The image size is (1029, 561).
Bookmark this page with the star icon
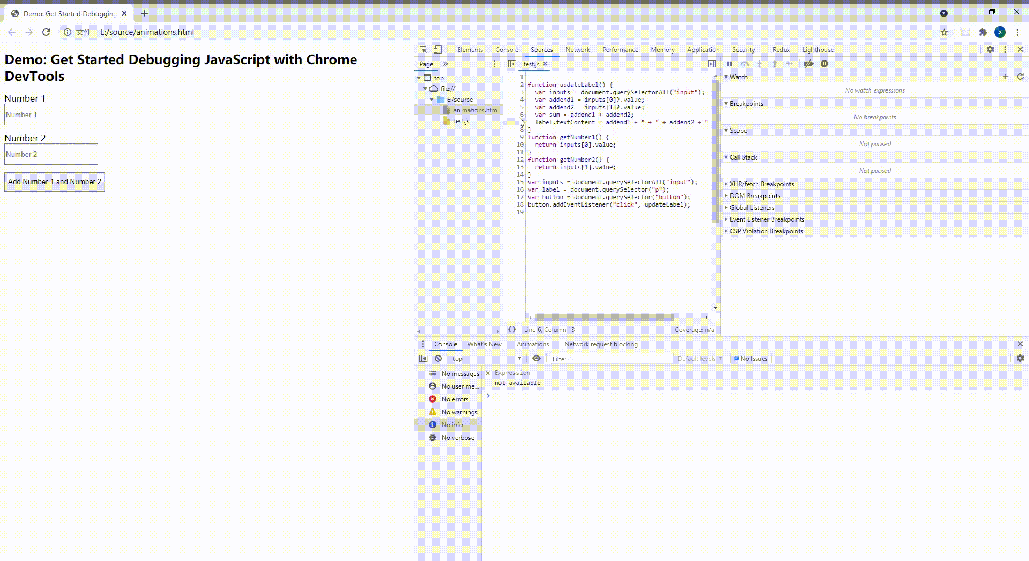[944, 32]
